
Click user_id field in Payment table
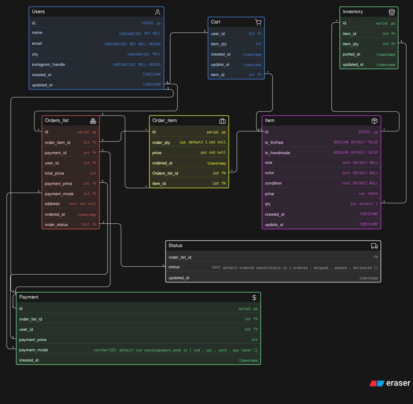138,329
